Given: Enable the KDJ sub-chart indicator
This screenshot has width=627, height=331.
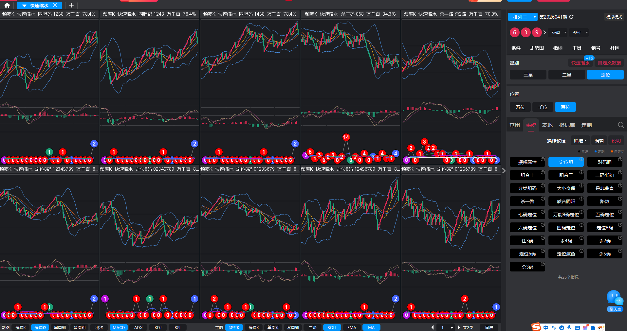Looking at the screenshot, I should pos(158,327).
